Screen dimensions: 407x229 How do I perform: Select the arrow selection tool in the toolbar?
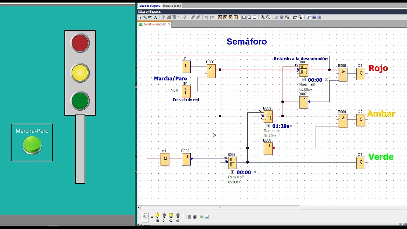[140, 17]
